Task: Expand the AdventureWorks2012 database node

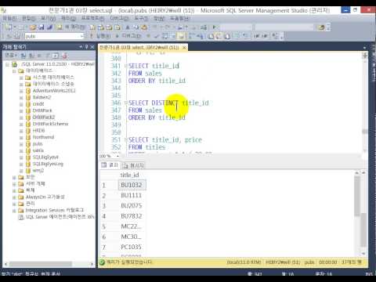Action: 21,91
